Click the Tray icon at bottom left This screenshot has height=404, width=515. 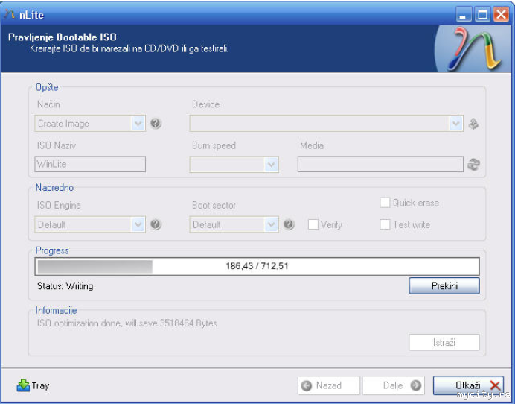click(23, 385)
